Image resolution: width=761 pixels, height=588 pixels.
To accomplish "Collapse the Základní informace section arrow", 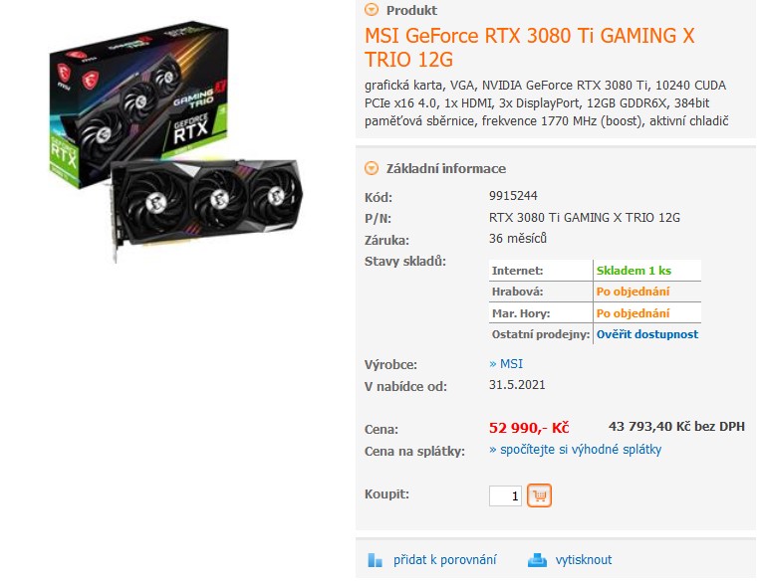I will 372,168.
